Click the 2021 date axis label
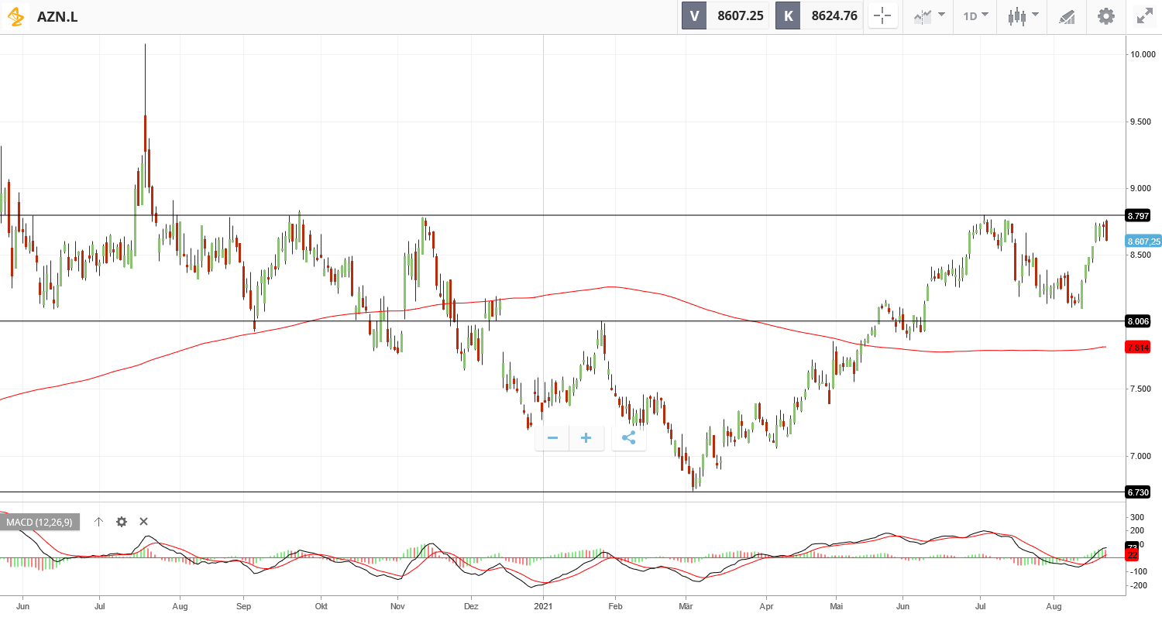Image resolution: width=1162 pixels, height=617 pixels. 543,608
